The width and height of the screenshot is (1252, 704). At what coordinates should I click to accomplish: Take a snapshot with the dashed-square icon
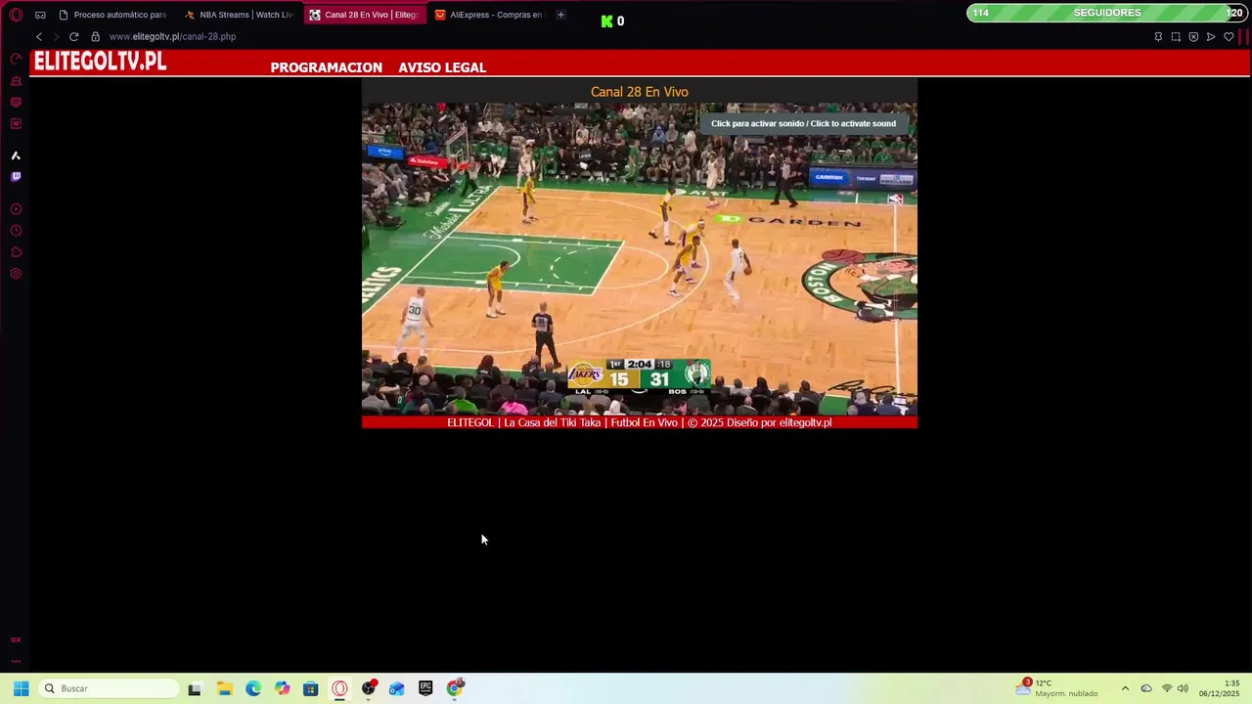click(x=1176, y=36)
